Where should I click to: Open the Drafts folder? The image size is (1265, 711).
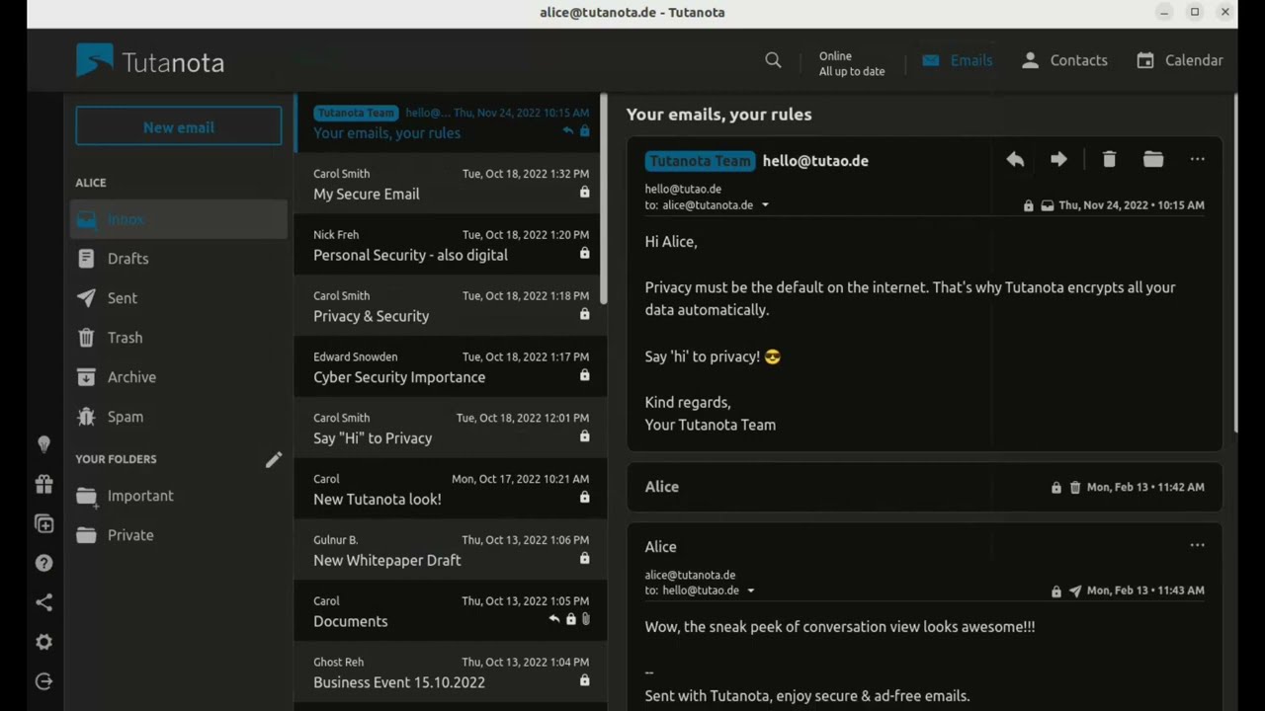127,259
